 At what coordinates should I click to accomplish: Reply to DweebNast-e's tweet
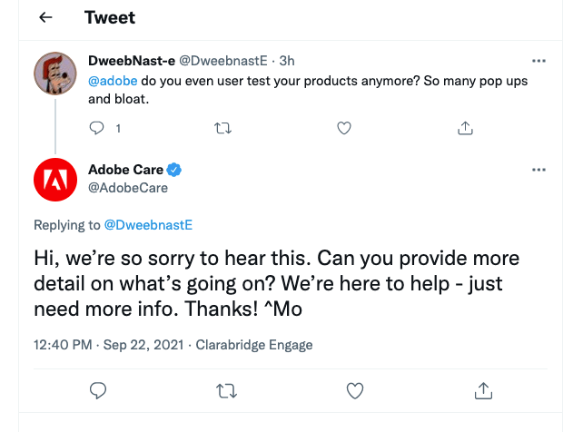coord(99,128)
